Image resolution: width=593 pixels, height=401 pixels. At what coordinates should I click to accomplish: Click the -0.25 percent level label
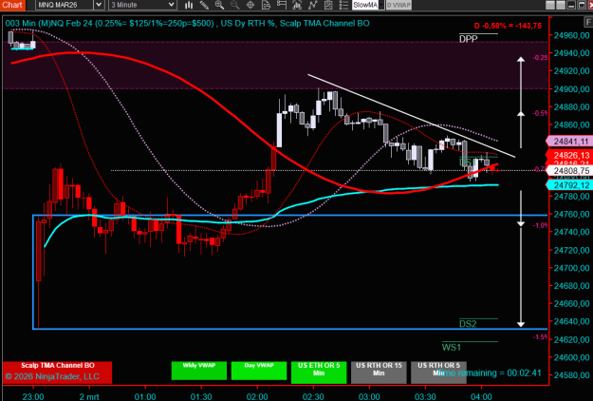(x=540, y=58)
